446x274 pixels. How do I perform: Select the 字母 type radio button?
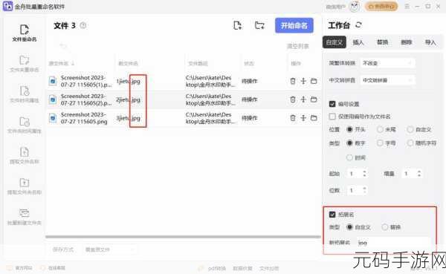coord(380,143)
